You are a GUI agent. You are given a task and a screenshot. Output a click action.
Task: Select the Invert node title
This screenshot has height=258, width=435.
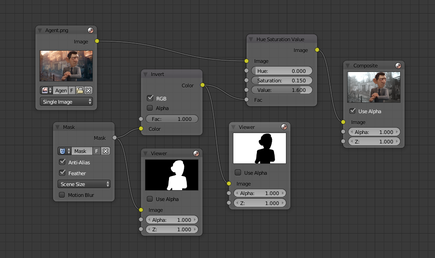click(157, 74)
